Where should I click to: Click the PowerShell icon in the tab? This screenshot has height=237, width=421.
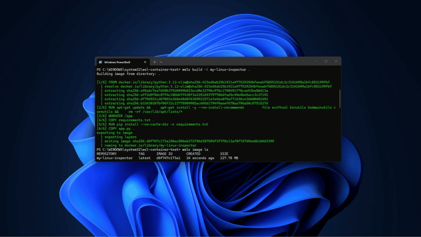[x=101, y=62]
